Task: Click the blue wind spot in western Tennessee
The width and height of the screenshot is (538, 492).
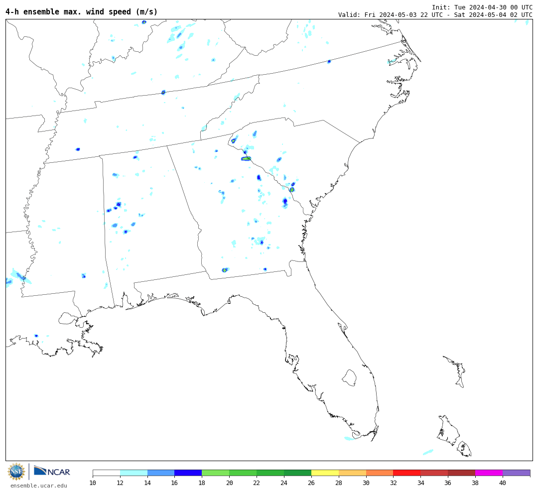Action: pos(78,149)
